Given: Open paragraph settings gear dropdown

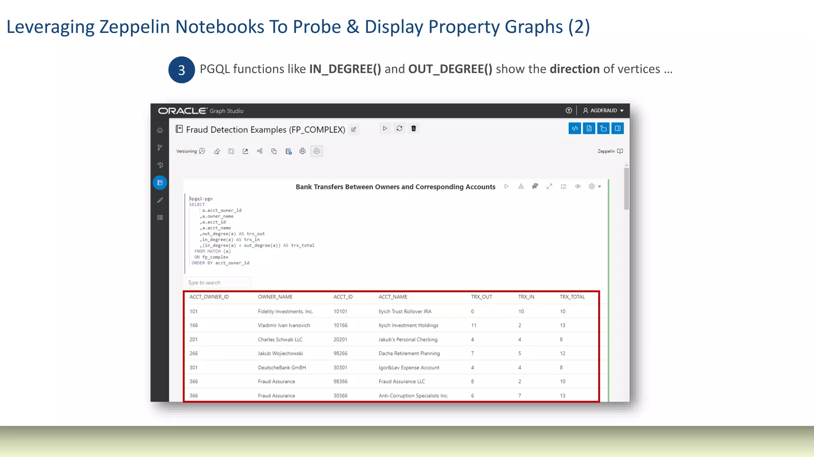Looking at the screenshot, I should click(x=595, y=186).
